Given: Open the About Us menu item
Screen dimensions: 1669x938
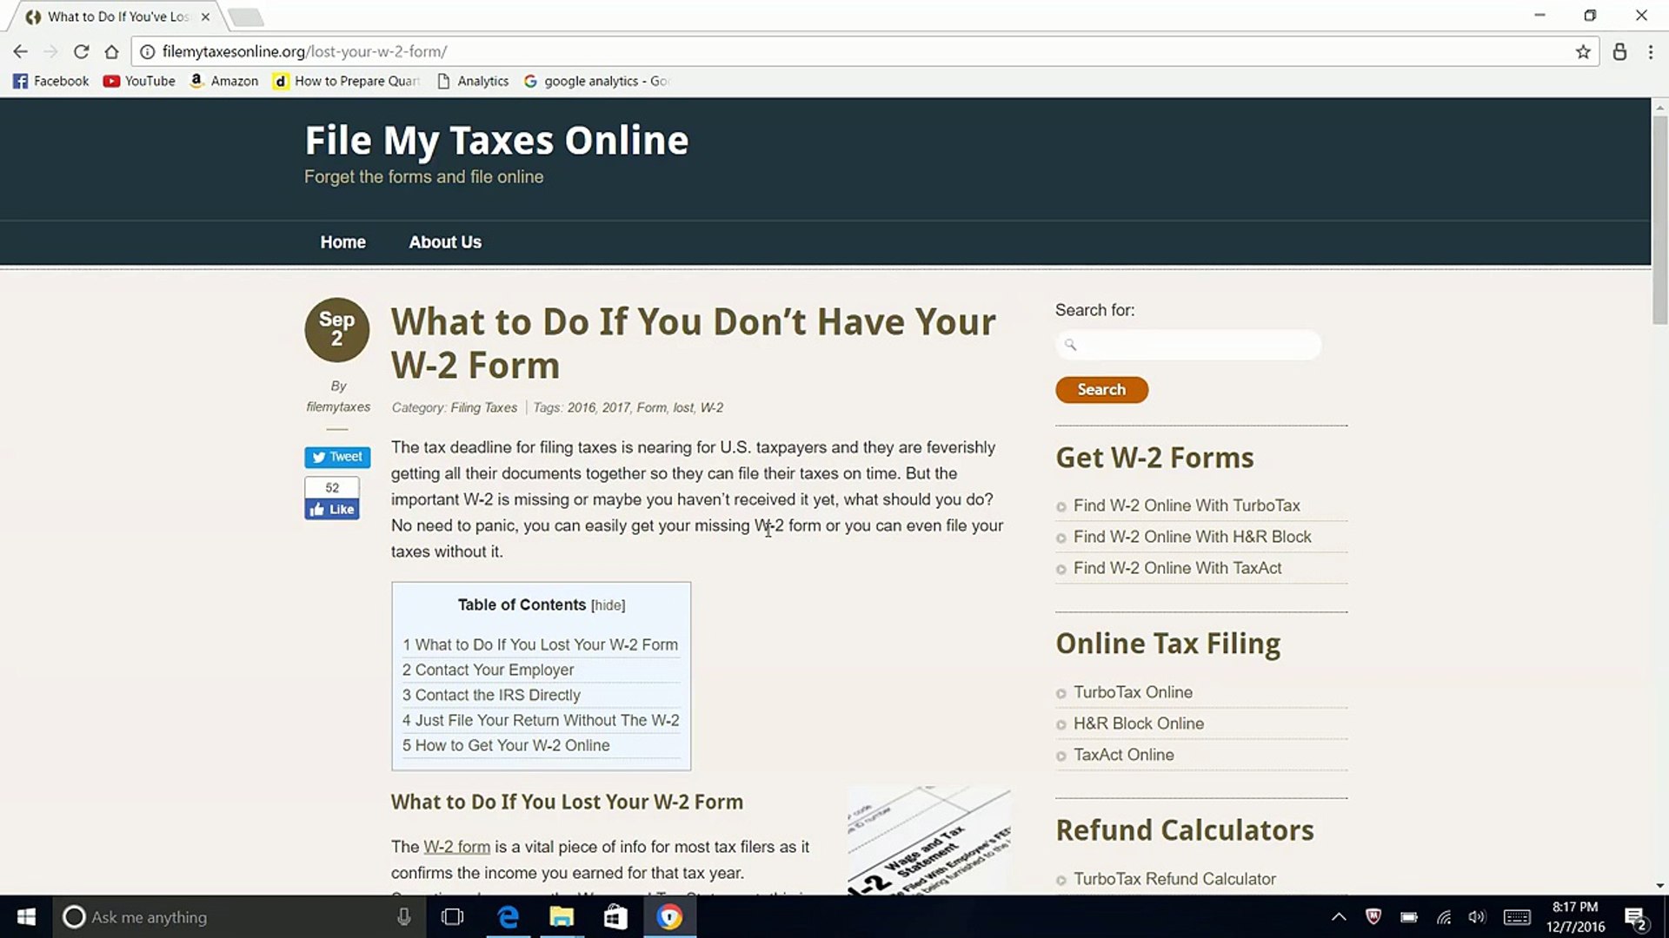Looking at the screenshot, I should click(x=445, y=242).
